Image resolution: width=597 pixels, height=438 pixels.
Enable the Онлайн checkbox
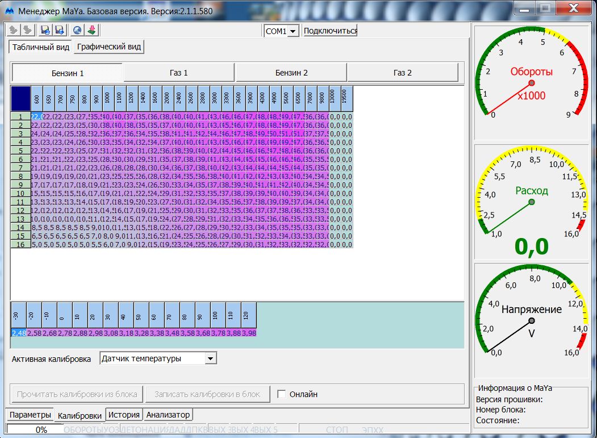click(x=281, y=394)
